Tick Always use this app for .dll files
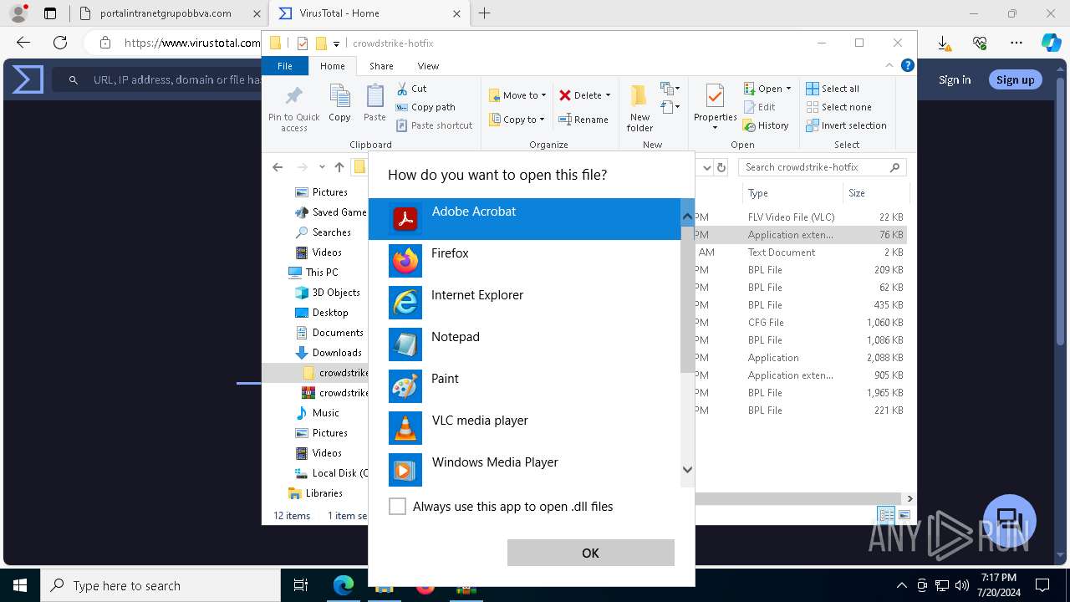The image size is (1070, 602). pos(398,507)
